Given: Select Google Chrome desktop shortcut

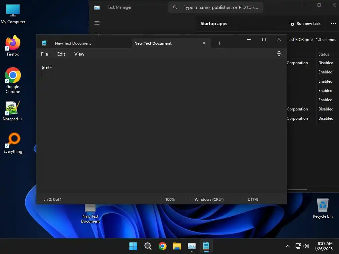Looking at the screenshot, I should 13,80.
